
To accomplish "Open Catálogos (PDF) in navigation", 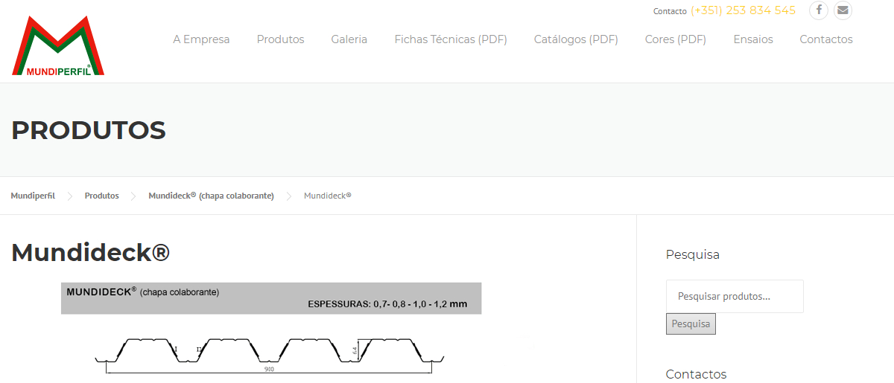I will [575, 39].
